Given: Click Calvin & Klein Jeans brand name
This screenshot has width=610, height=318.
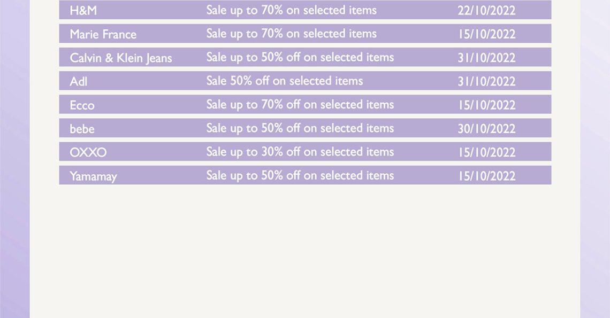Looking at the screenshot, I should [120, 58].
